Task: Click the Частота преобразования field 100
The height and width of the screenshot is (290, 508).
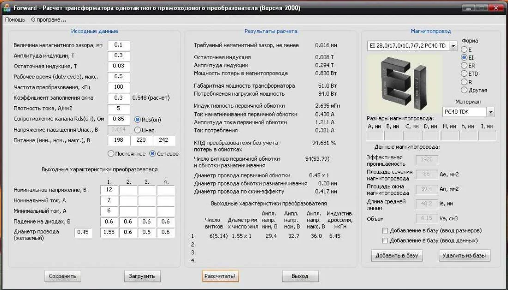Action: [x=119, y=87]
